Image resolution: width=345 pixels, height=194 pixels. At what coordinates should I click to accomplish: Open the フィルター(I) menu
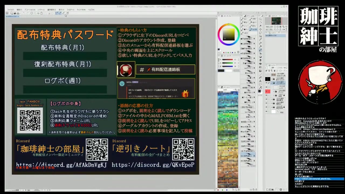pos(70,10)
